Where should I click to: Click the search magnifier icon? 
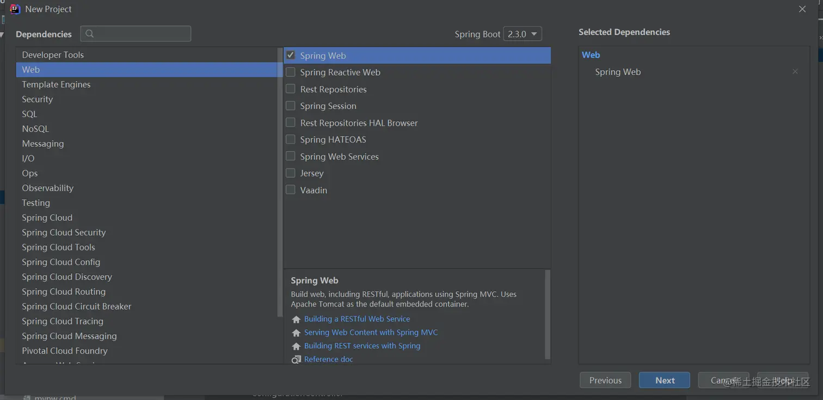(90, 34)
